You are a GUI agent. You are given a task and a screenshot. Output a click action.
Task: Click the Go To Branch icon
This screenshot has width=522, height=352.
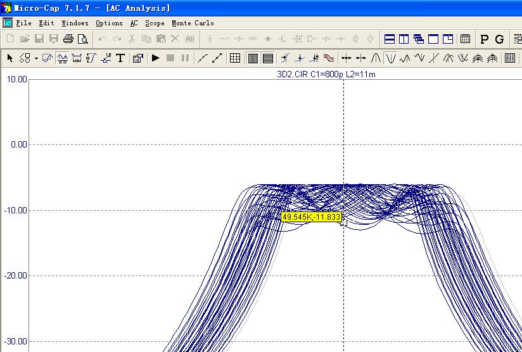[314, 58]
